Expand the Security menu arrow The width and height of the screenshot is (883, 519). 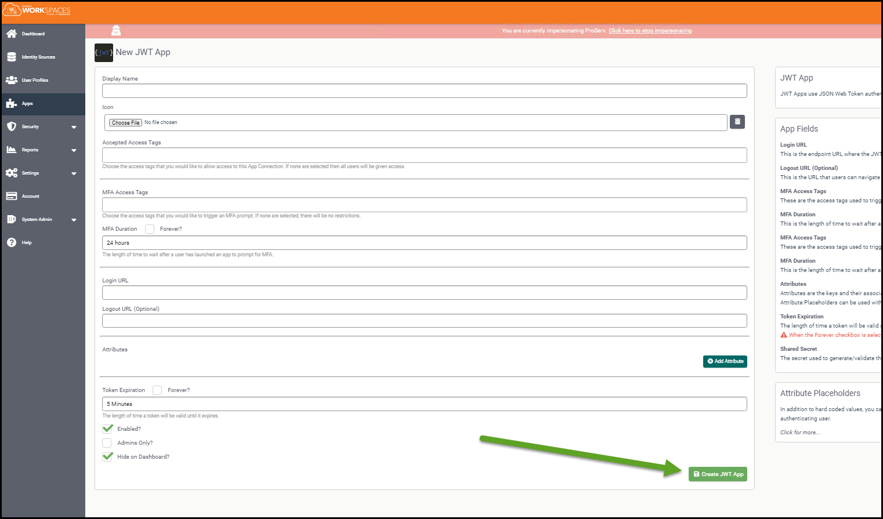(x=74, y=127)
